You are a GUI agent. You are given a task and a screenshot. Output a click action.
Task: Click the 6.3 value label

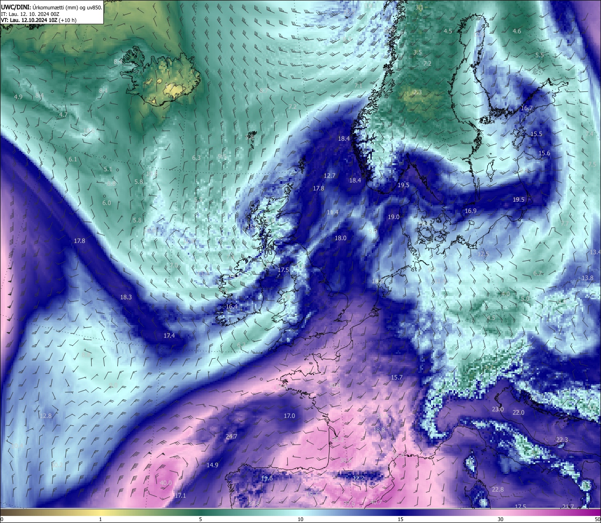[x=196, y=158]
